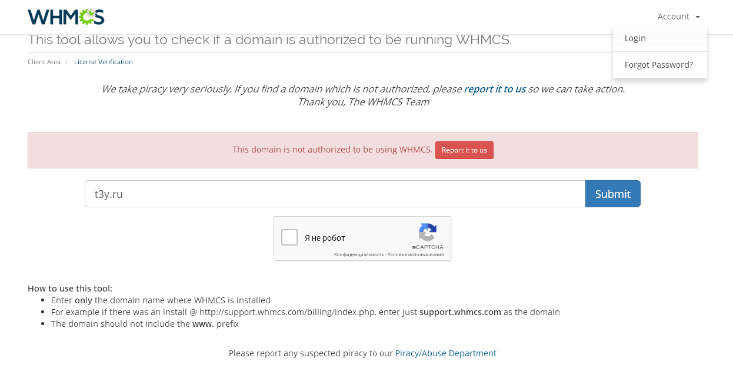Open the italic "report it to us" link

495,89
